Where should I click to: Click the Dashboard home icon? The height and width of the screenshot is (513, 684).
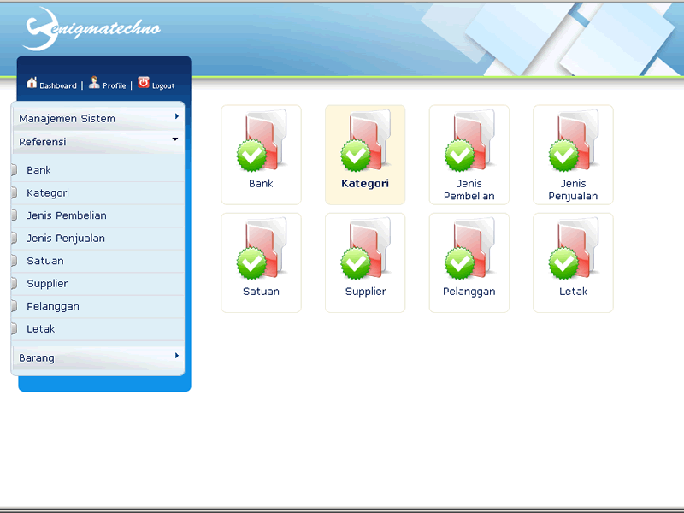[x=32, y=82]
